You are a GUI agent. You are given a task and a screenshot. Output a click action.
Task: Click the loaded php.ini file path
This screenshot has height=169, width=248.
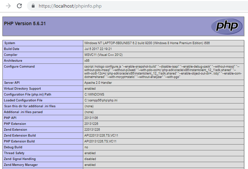101,100
